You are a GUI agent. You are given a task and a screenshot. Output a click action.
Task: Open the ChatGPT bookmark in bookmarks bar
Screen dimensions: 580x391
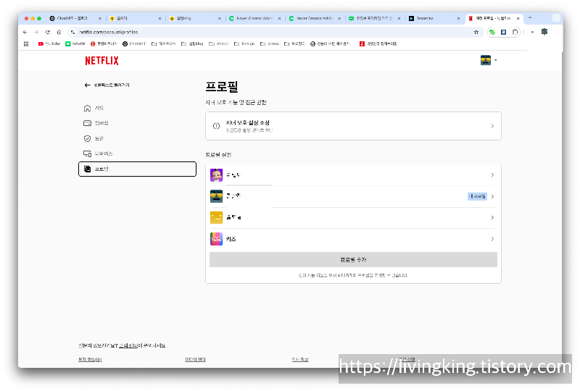coord(134,43)
